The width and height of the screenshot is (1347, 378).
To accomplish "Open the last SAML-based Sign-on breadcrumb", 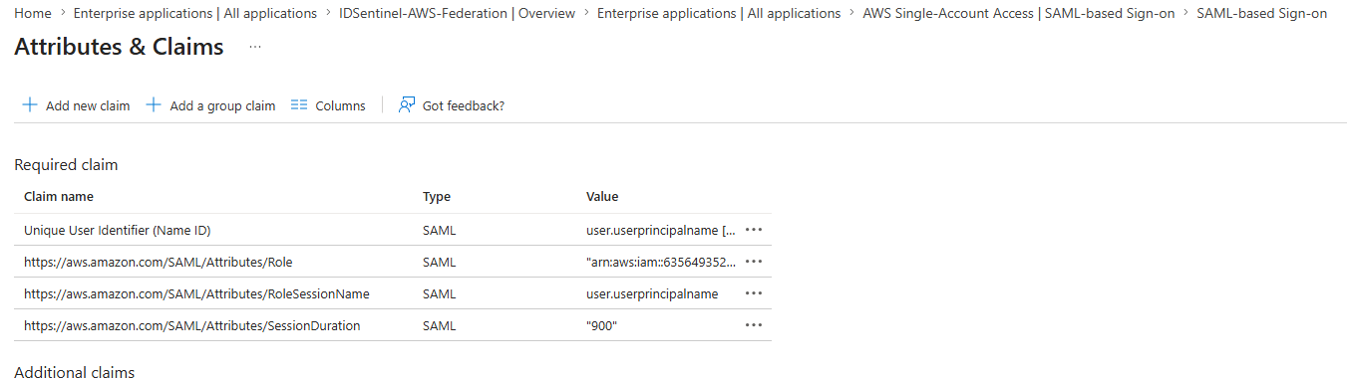I will pyautogui.click(x=1262, y=14).
